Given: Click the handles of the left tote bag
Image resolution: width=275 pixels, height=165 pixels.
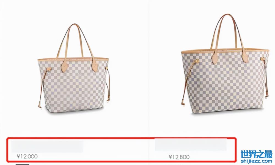Looking at the screenshot, I should click(77, 47).
